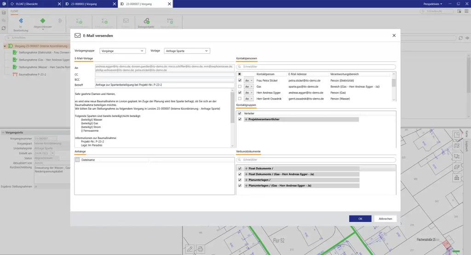
Task: Toggle the Verteiler contact group checkbox
Action: click(x=240, y=113)
